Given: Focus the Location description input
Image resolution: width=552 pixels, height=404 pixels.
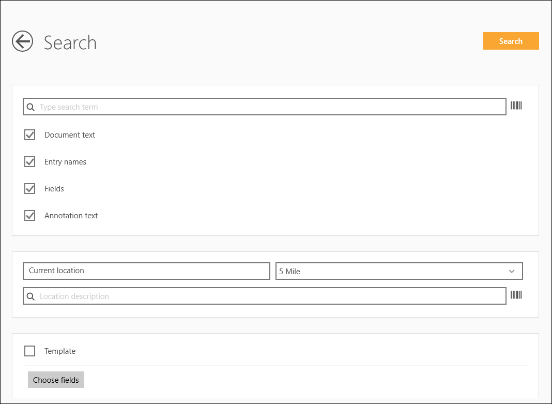Looking at the screenshot, I should (265, 296).
